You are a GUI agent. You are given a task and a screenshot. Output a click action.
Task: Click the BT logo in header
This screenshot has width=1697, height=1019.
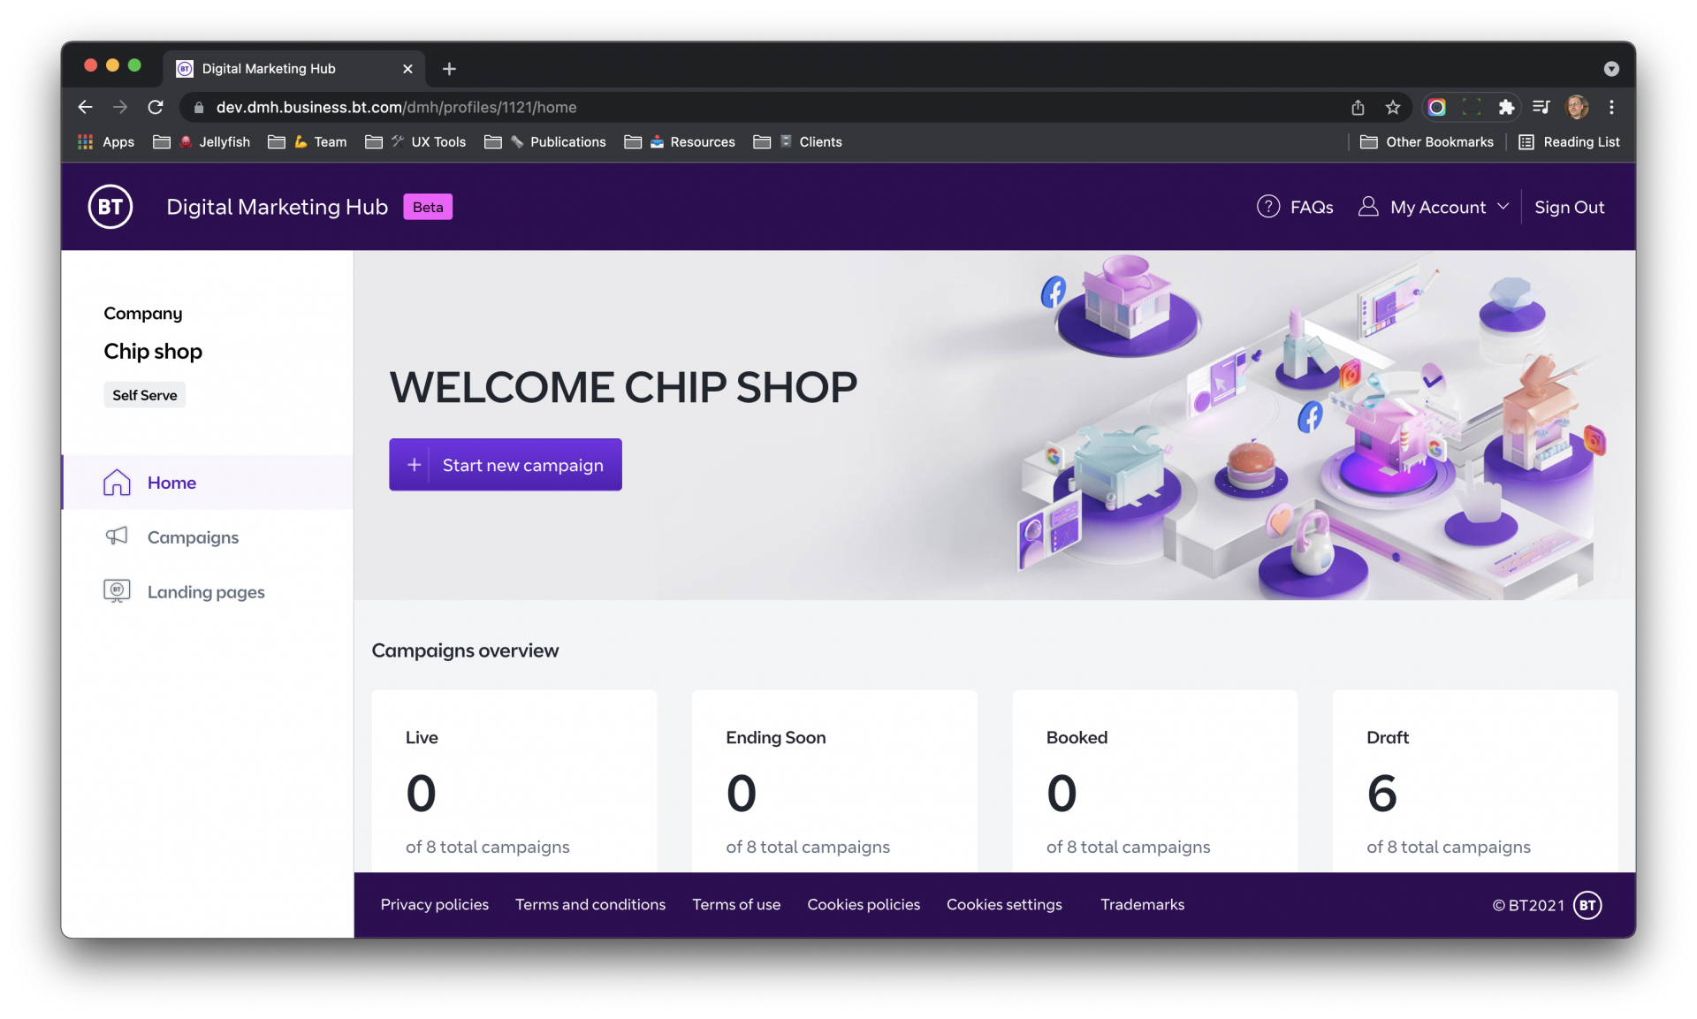(110, 207)
